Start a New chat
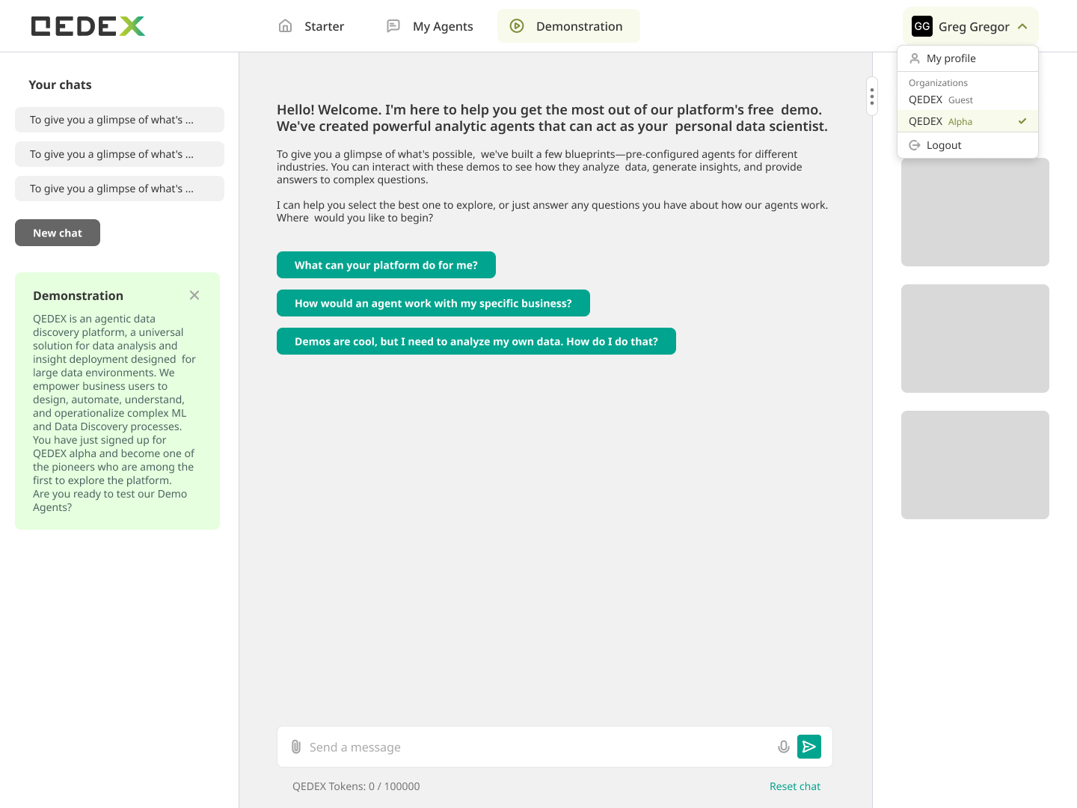 pyautogui.click(x=58, y=233)
